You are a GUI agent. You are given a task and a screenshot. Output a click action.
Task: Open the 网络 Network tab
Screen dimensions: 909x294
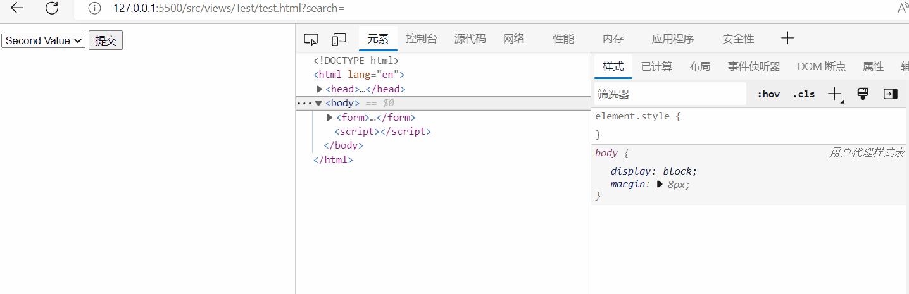pos(514,39)
